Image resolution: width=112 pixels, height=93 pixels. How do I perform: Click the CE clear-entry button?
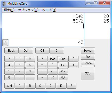tap(42, 51)
